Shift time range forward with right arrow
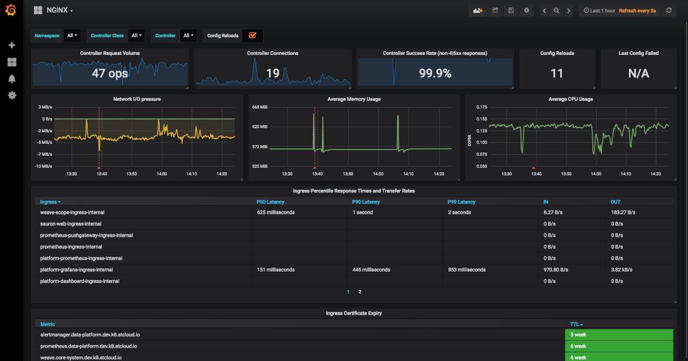The width and height of the screenshot is (688, 361). click(569, 10)
